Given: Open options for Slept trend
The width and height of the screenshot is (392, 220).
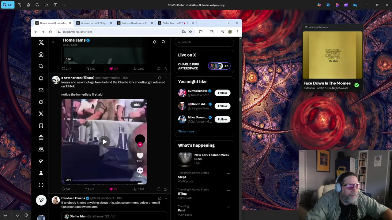Looking at the screenshot, I should [228, 174].
